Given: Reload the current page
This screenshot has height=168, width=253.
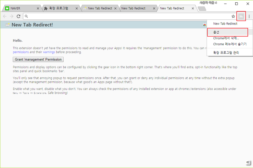Looking at the screenshot, I should point(19,16).
